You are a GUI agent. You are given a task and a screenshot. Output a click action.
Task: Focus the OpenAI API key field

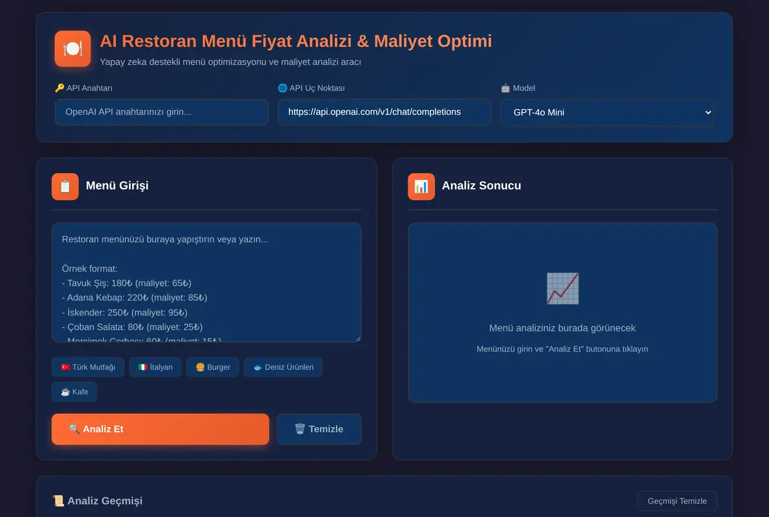coord(161,112)
